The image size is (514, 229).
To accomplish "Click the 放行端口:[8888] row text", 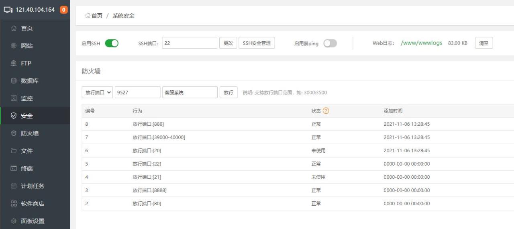I will click(150, 190).
